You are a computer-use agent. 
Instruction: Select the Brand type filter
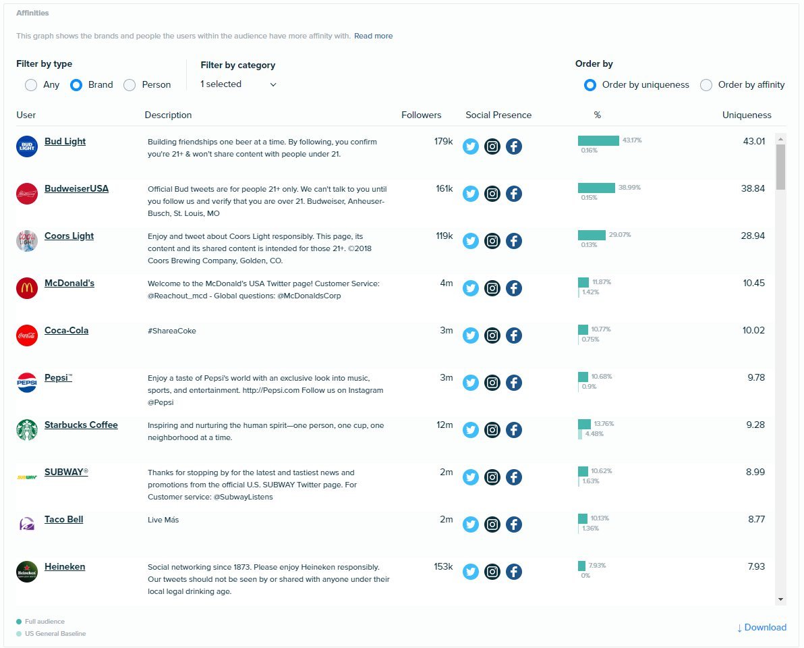[76, 84]
